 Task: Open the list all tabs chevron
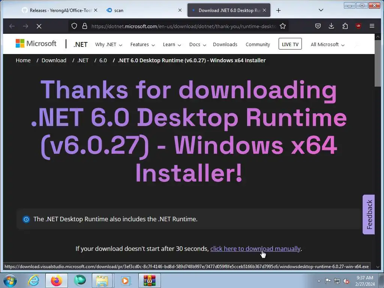point(321,10)
